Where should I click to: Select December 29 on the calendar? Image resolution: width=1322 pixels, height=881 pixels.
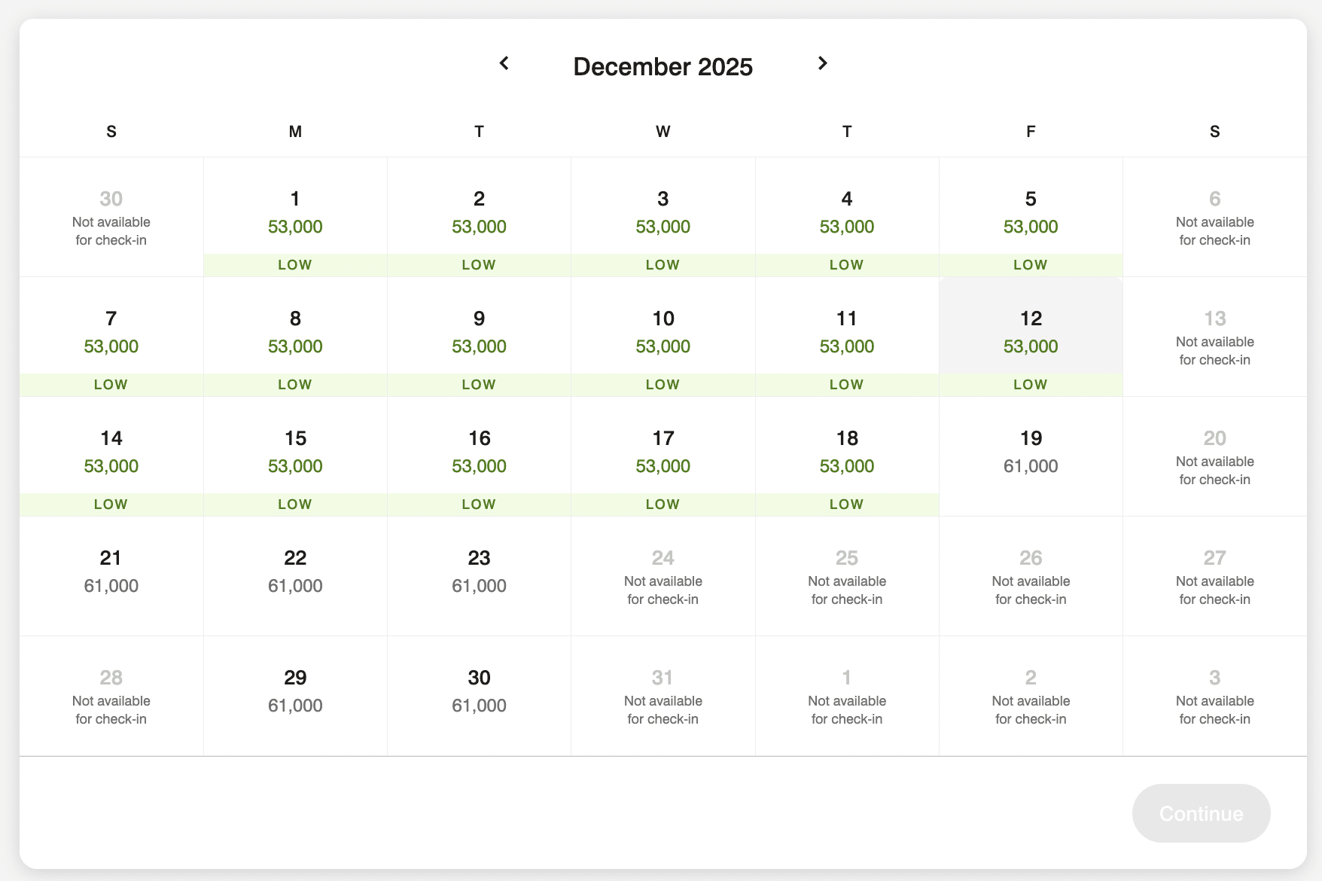coord(295,696)
